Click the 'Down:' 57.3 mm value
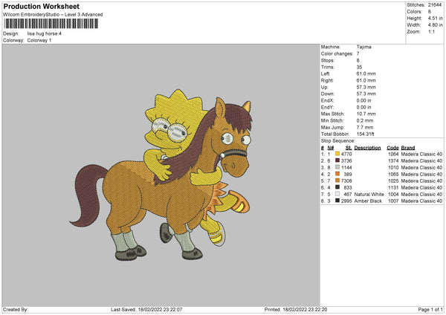The image size is (446, 315). tap(366, 94)
